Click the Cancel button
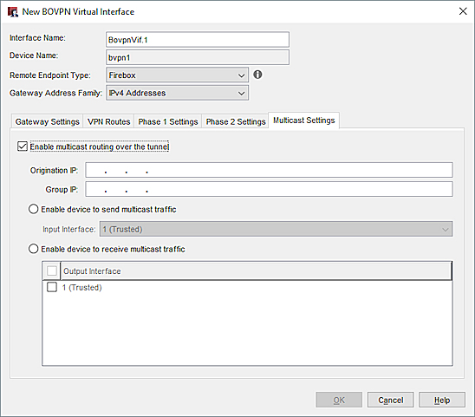475x417 pixels. pyautogui.click(x=390, y=400)
